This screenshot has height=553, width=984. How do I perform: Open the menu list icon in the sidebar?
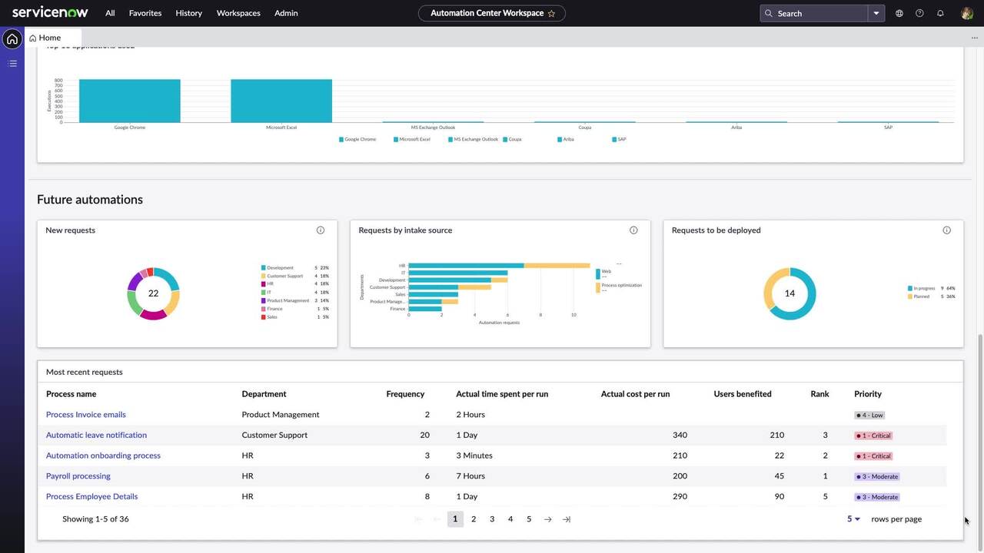click(x=12, y=63)
